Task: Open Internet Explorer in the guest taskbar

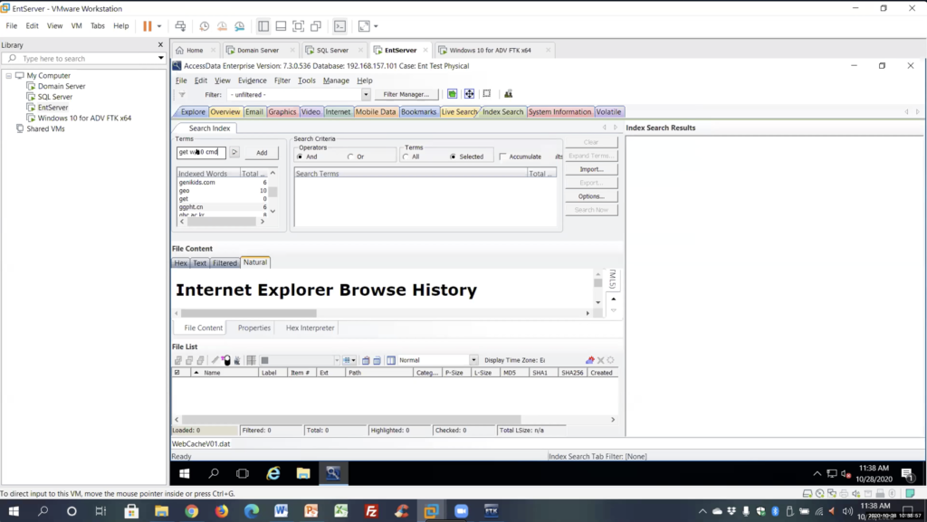Action: pyautogui.click(x=273, y=473)
